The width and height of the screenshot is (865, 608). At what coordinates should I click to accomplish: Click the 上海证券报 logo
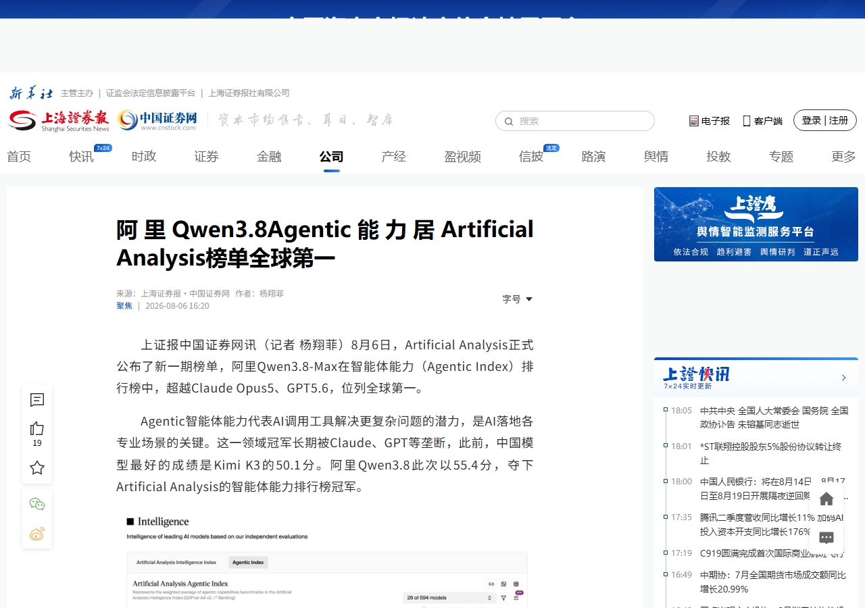point(59,121)
